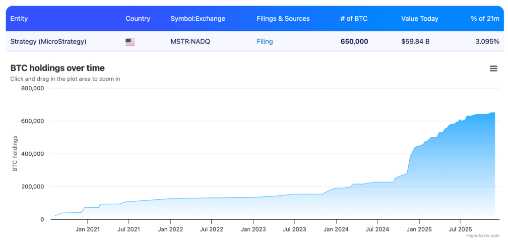Click the Jul 2025 x-axis label
This screenshot has width=508, height=243.
point(460,229)
